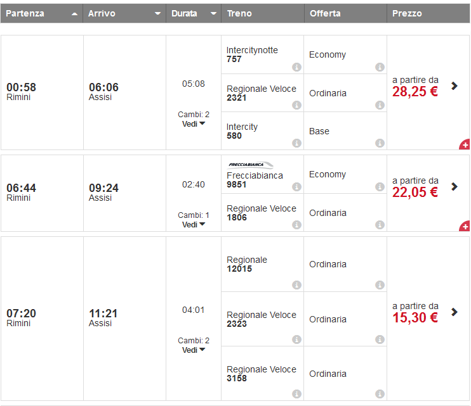Select the arrow for the 15,30 € fare

click(x=454, y=312)
